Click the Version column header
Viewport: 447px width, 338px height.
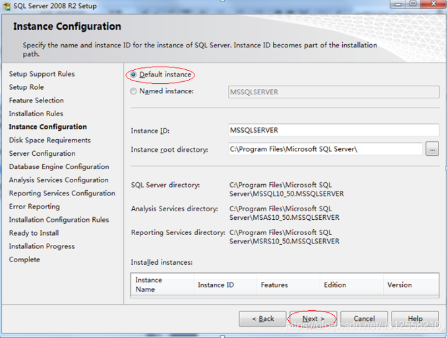411,285
